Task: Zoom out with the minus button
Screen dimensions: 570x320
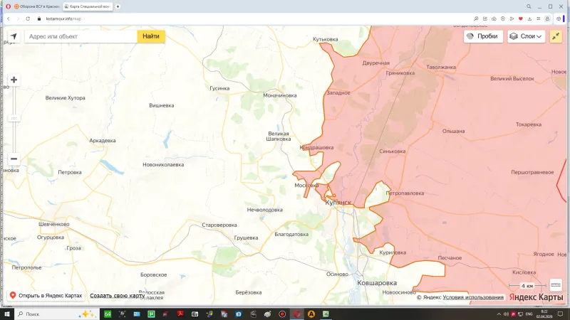Action: [14, 159]
